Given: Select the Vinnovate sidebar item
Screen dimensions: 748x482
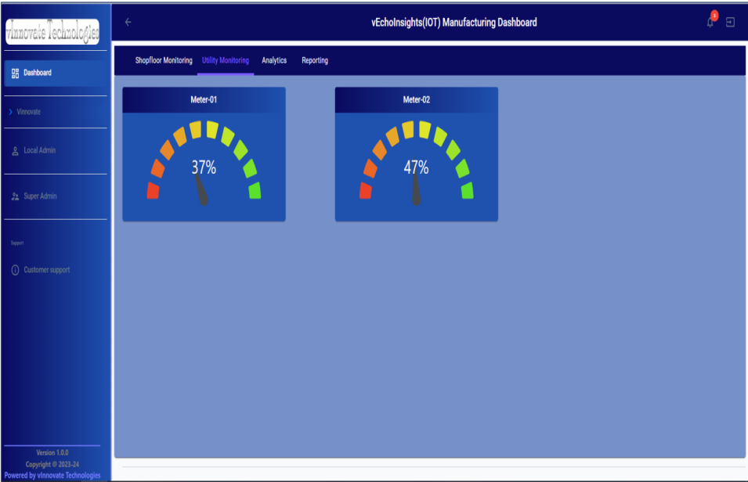Looking at the screenshot, I should click(56, 112).
